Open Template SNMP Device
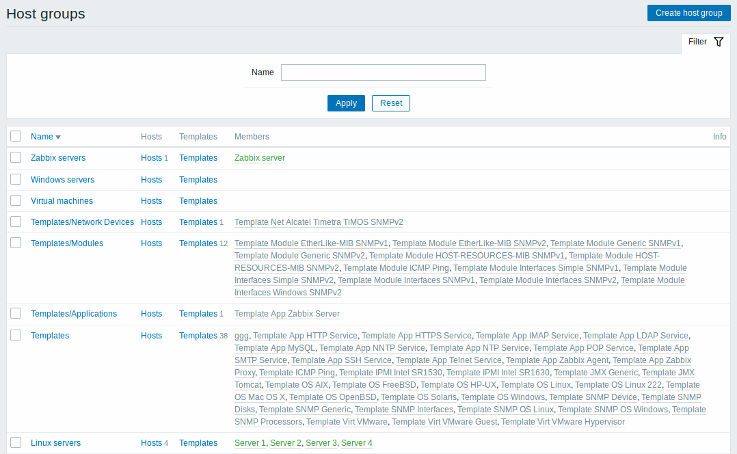 (593, 397)
